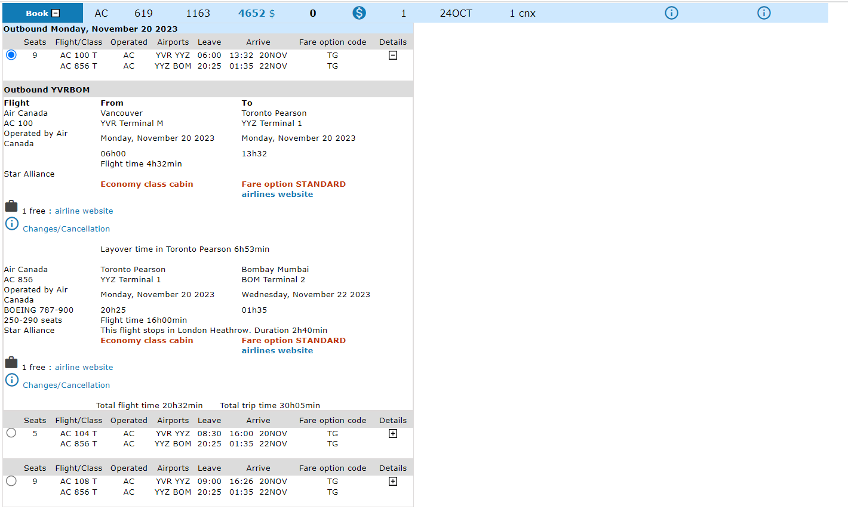Collapse details for the AC 100 itinerary

click(x=393, y=55)
